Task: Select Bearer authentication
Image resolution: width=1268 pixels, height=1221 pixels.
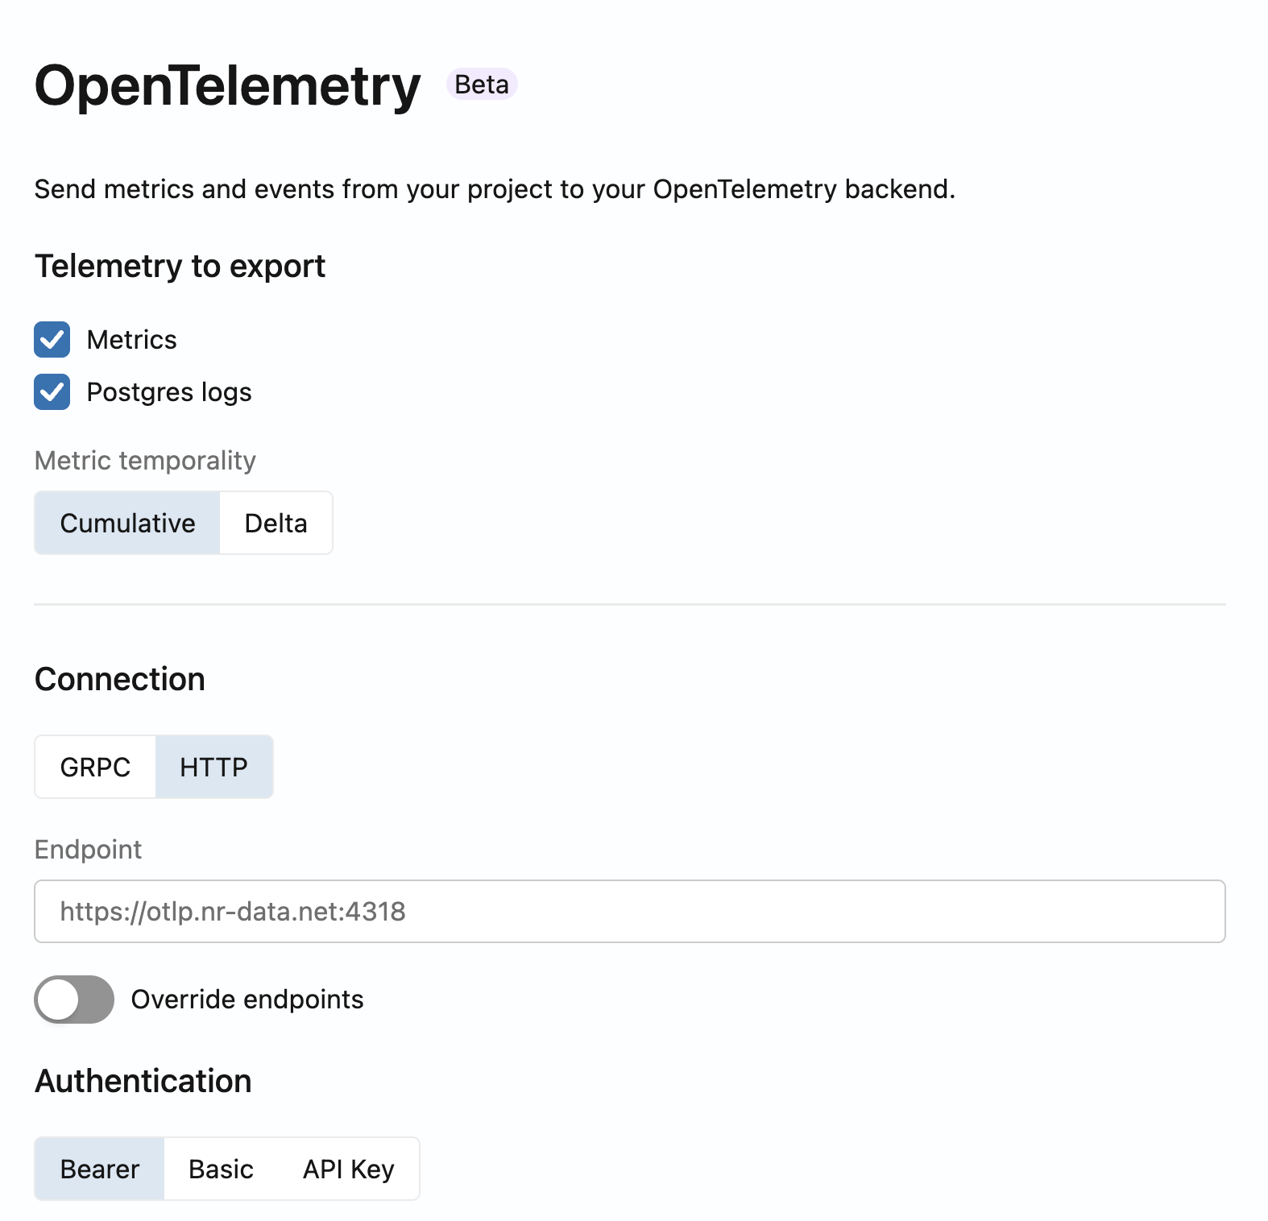Action: pyautogui.click(x=100, y=1169)
